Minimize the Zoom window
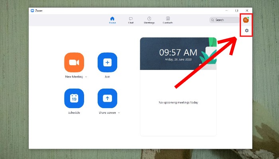The width and height of the screenshot is (279, 159). pos(226,11)
